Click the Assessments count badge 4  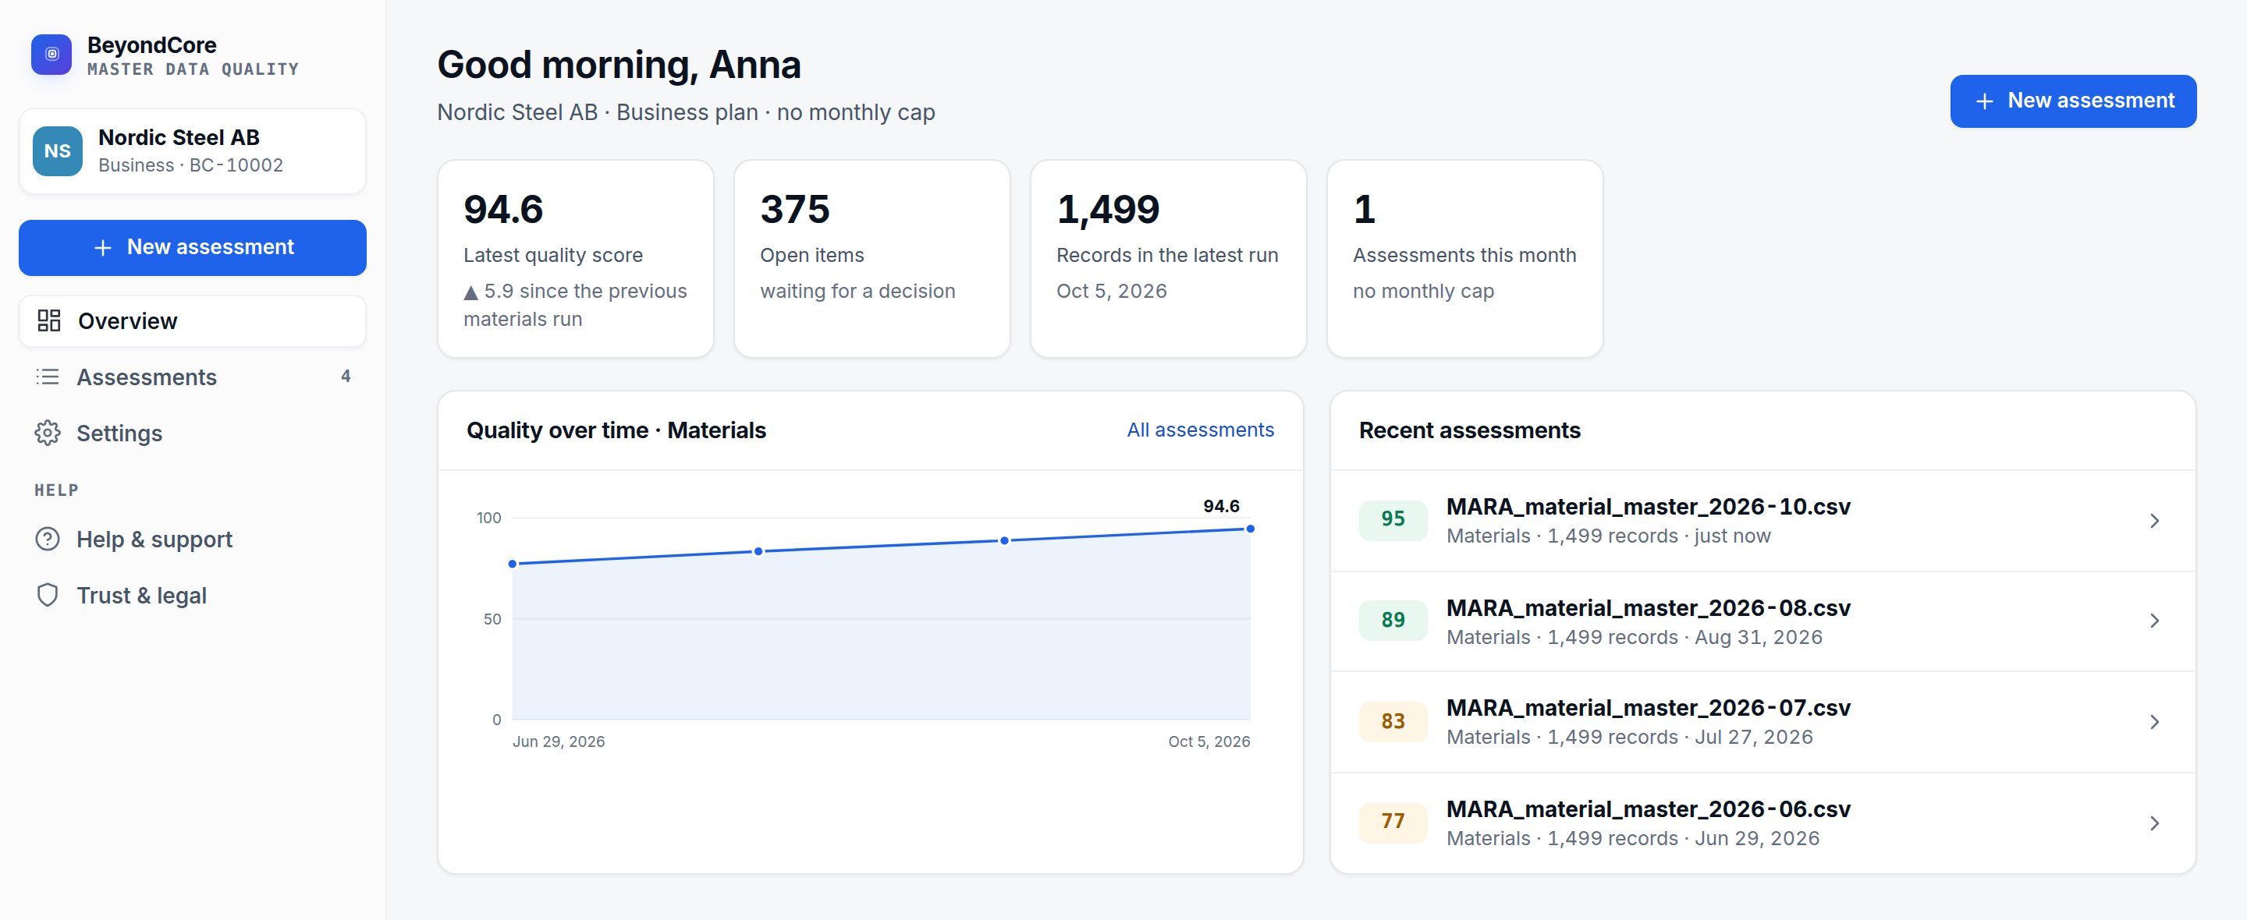pyautogui.click(x=346, y=377)
